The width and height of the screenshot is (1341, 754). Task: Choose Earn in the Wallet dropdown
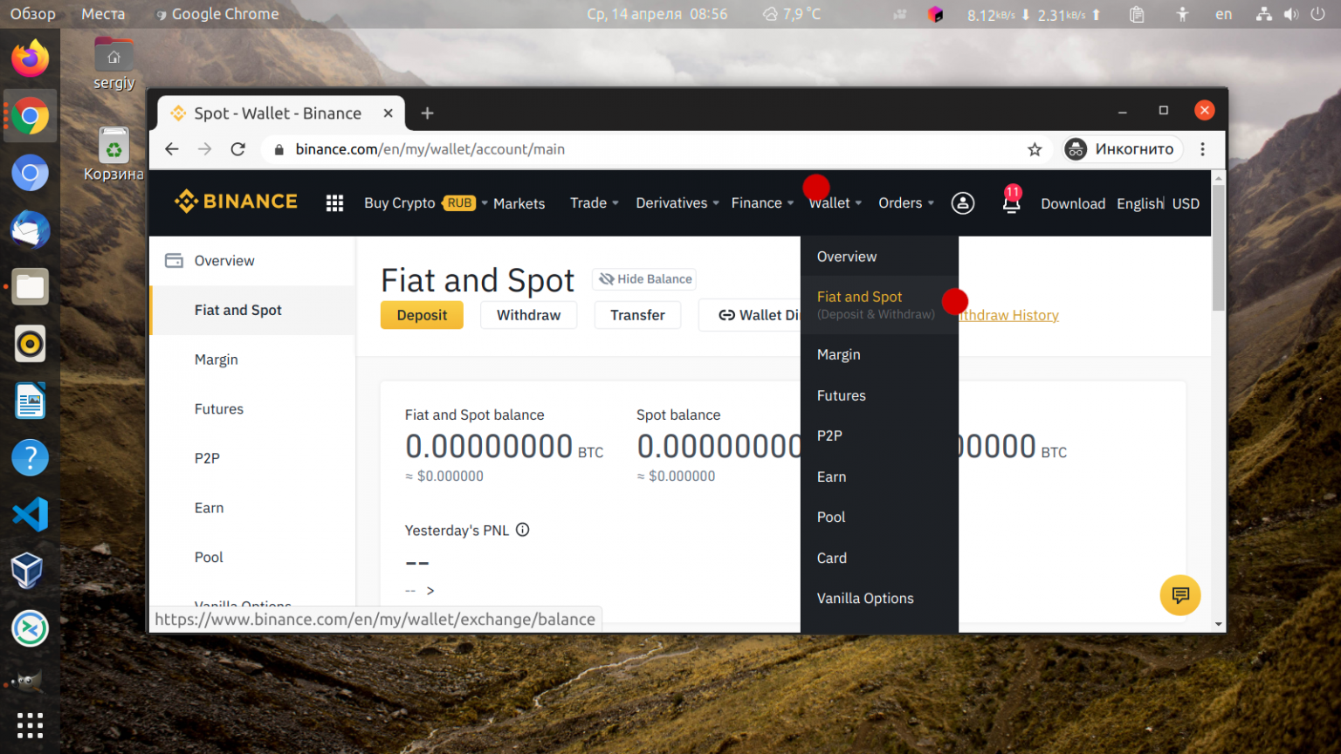[879, 476]
